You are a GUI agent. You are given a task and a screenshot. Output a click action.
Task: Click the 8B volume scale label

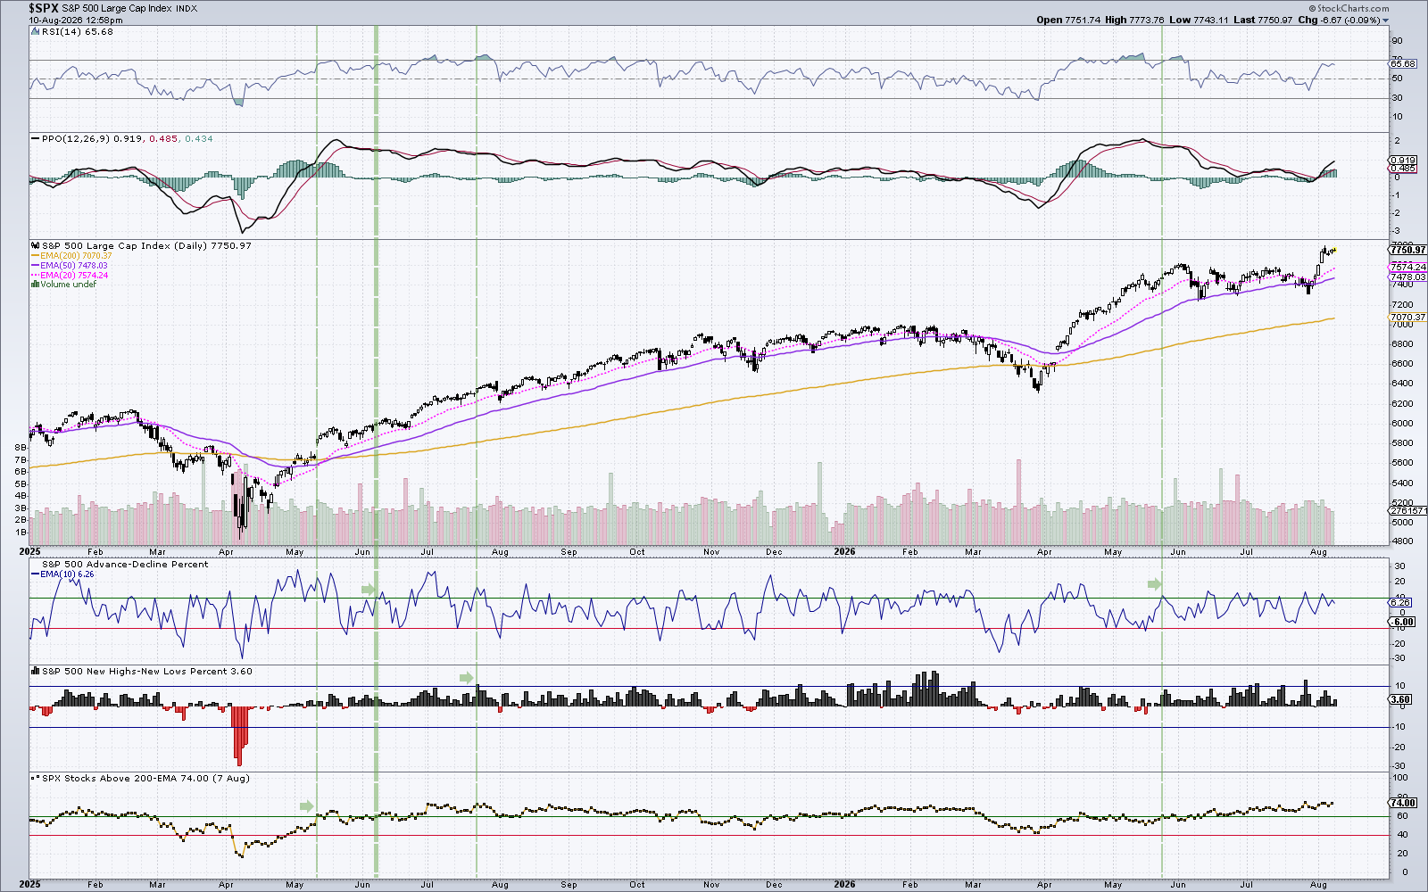click(21, 447)
